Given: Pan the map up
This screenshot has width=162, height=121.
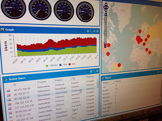Looking at the screenshot, I should click(106, 5).
